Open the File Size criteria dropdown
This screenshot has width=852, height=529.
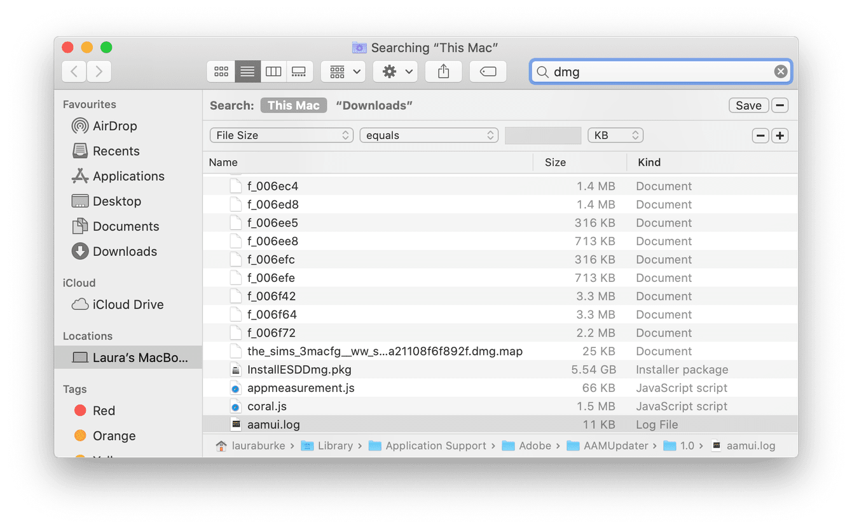[281, 135]
